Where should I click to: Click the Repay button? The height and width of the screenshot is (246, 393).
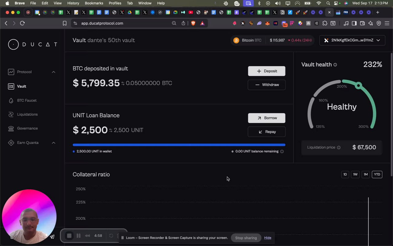tap(267, 132)
